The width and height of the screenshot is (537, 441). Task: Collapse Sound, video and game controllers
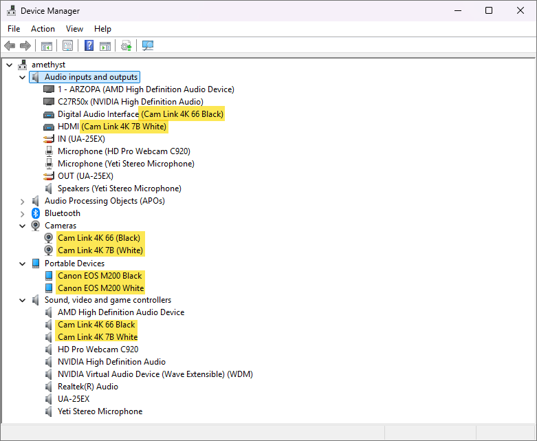pos(23,301)
